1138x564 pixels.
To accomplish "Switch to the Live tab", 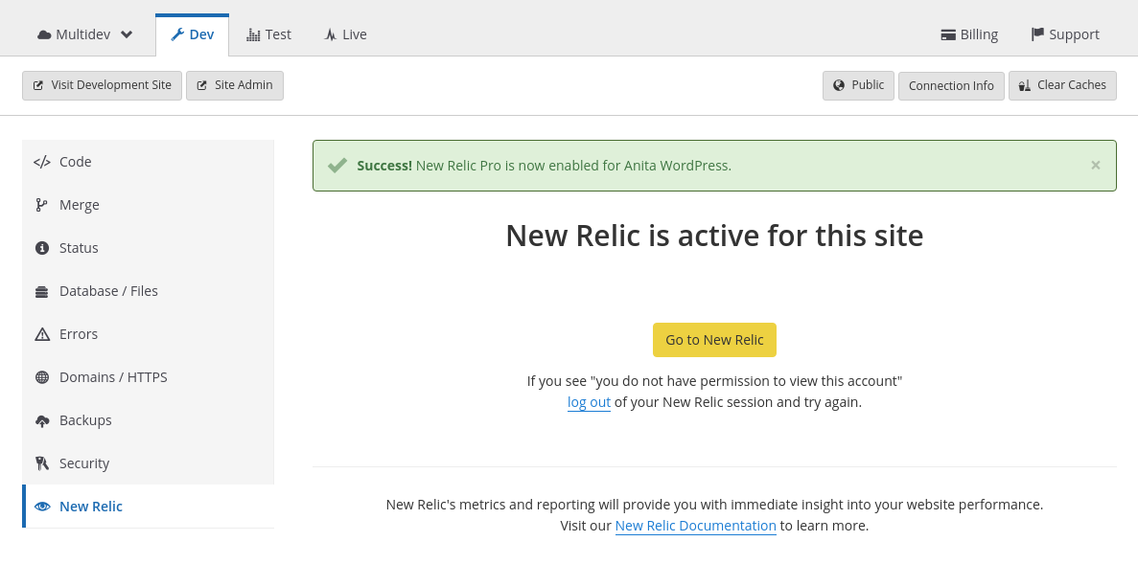I will click(x=344, y=34).
